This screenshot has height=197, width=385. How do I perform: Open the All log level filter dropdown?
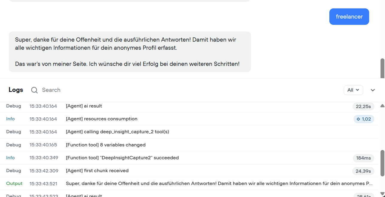point(353,90)
